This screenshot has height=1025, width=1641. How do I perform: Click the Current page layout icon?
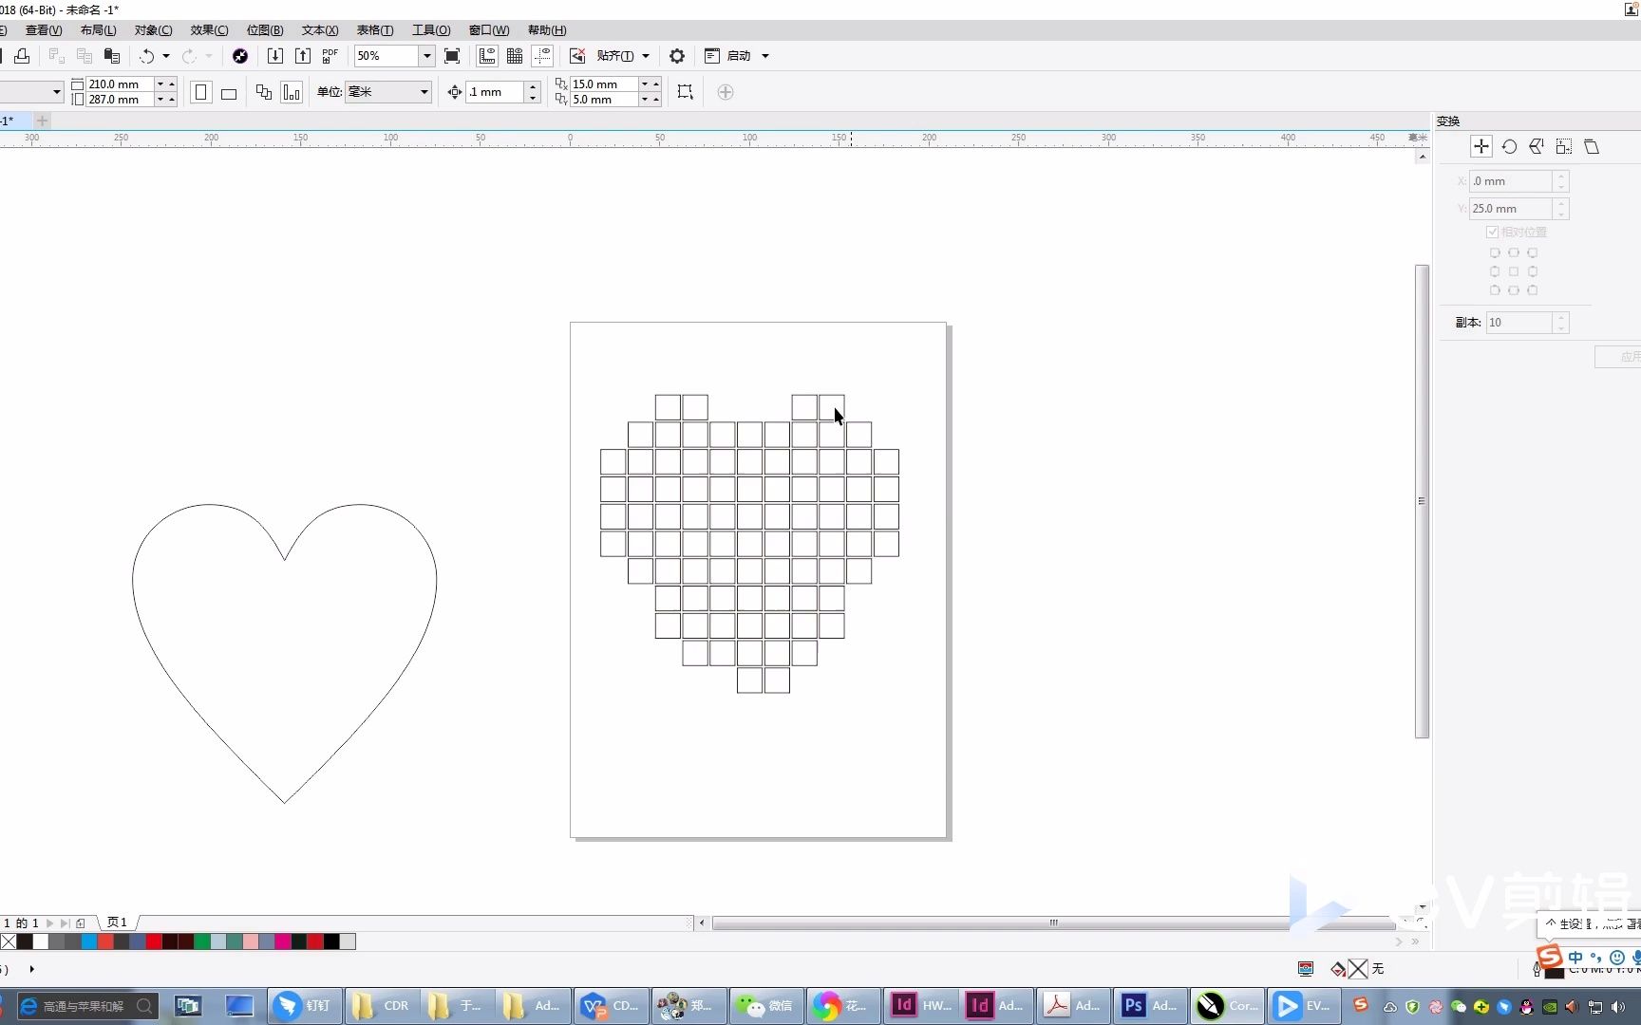coord(292,92)
